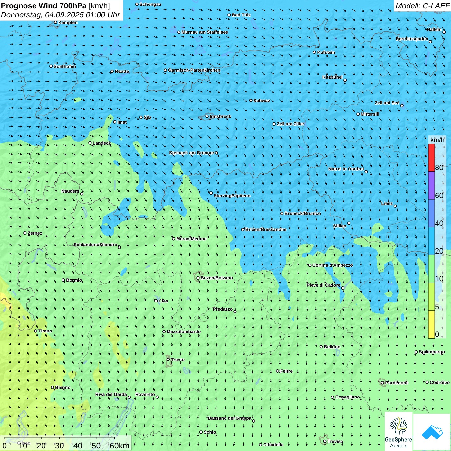Click the 'Feltre' label
451x451 pixels.
coord(286,371)
